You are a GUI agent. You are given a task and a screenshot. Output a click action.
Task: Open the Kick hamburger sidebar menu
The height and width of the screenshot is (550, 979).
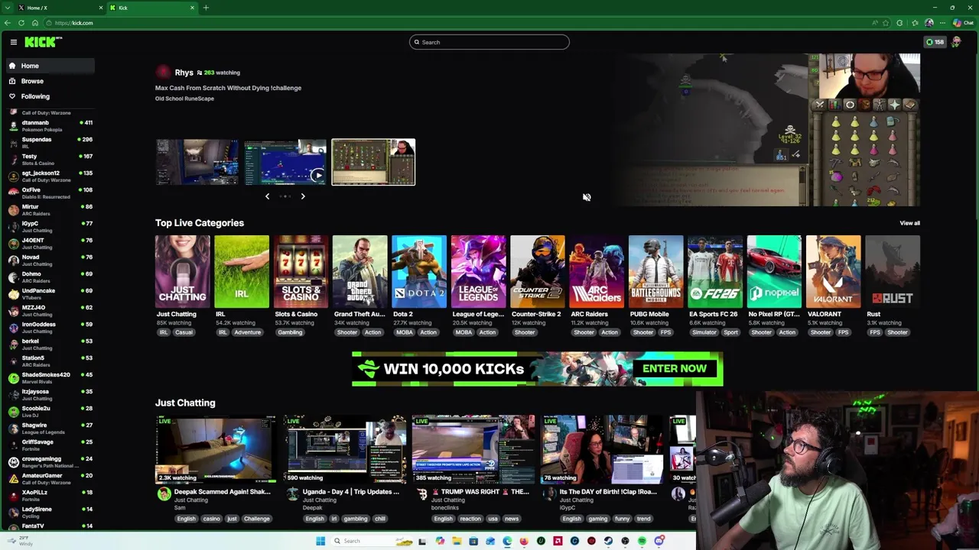coord(13,42)
